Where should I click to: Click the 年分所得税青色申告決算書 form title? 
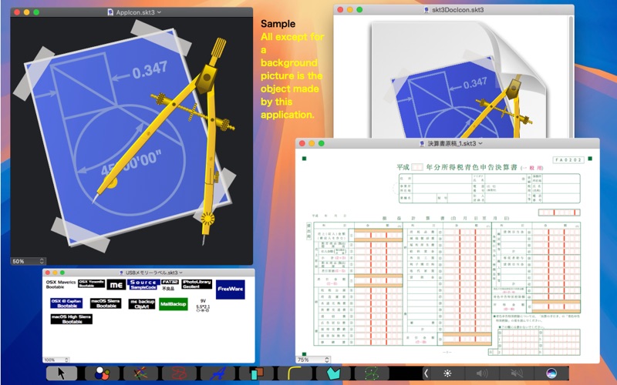pyautogui.click(x=471, y=167)
